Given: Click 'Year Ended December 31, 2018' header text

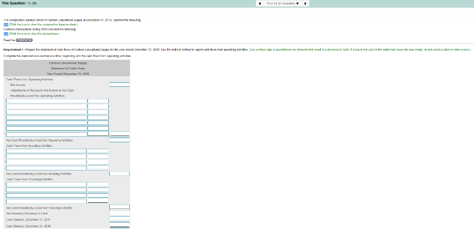Looking at the screenshot, I should [x=67, y=74].
